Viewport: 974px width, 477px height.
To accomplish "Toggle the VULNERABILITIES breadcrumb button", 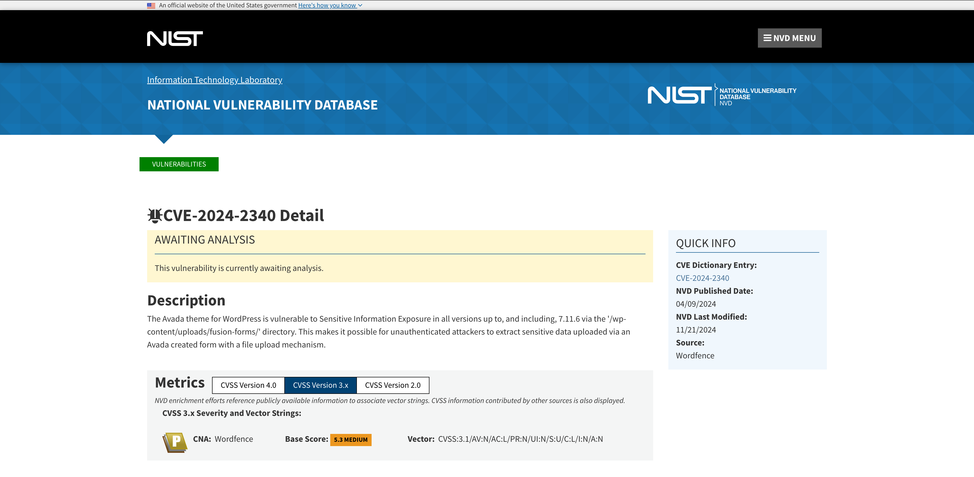I will coord(180,164).
